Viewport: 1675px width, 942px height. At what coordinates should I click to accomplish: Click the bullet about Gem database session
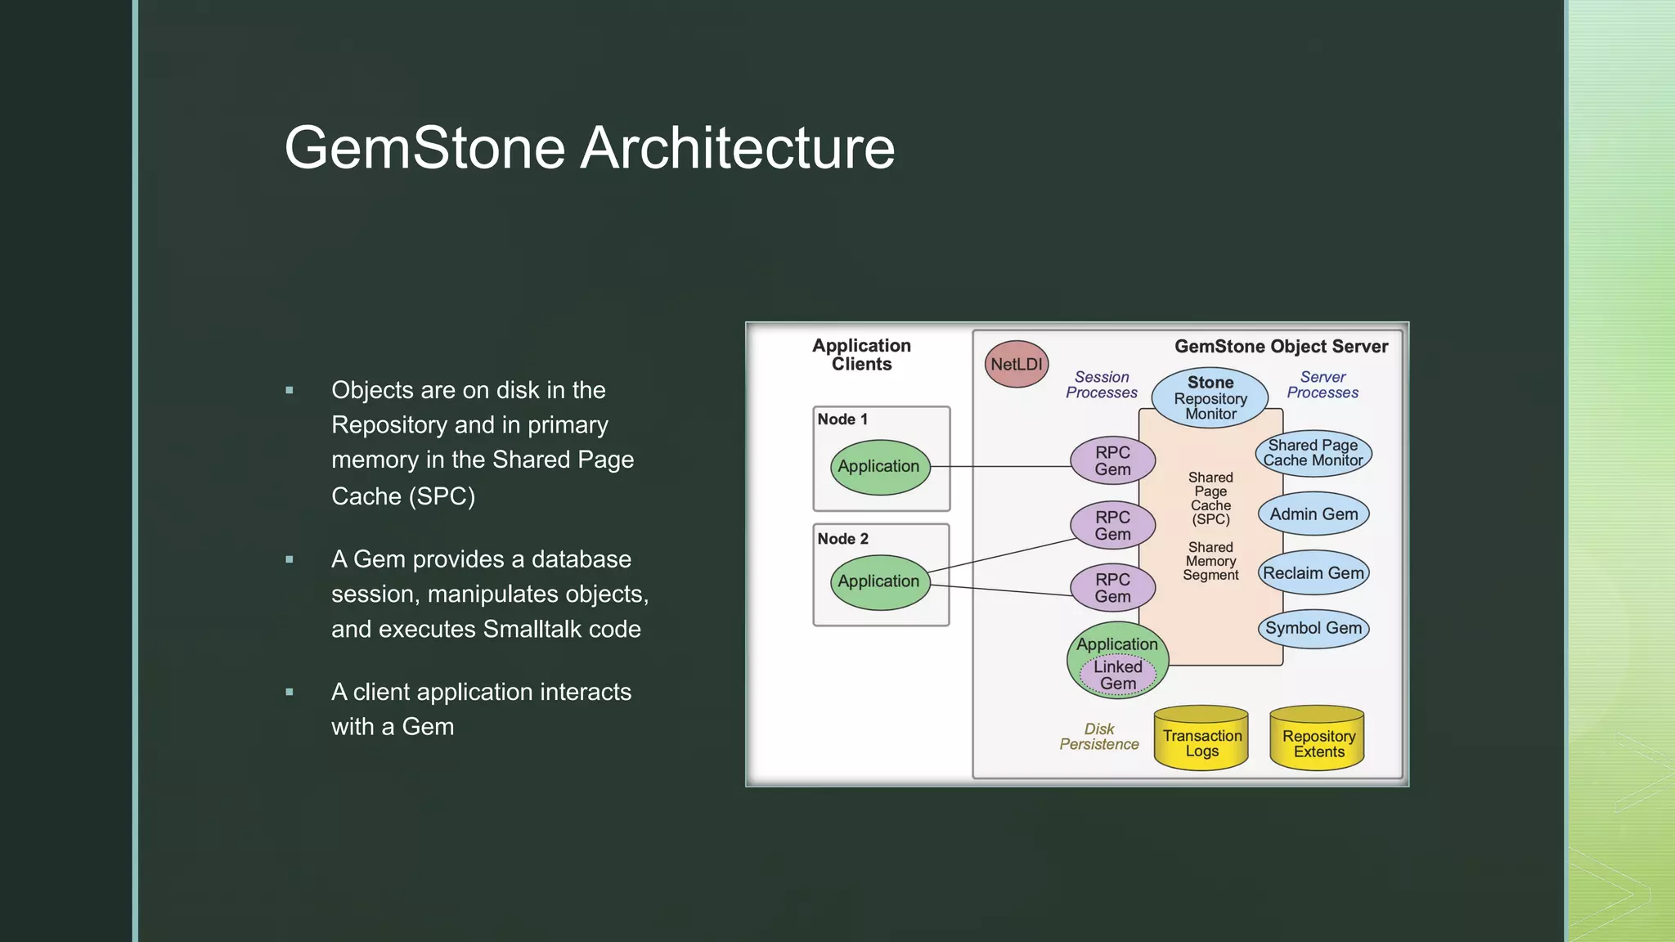click(x=489, y=594)
